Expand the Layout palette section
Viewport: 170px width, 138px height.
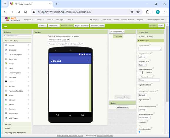pyautogui.click(x=17, y=124)
